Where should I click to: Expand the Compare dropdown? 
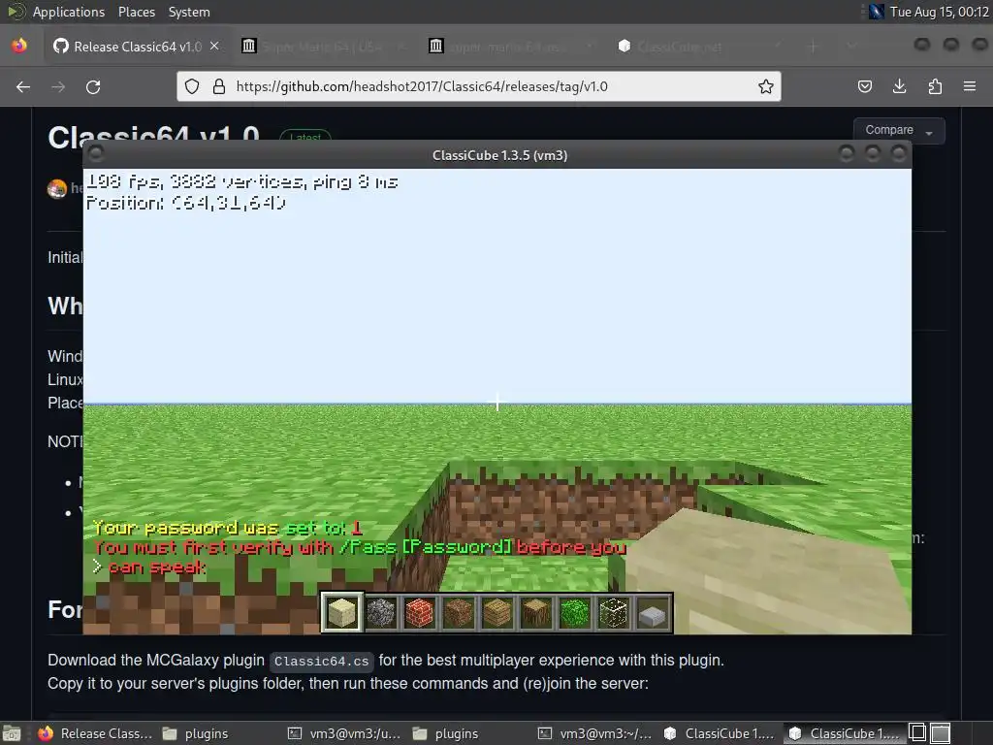pyautogui.click(x=899, y=131)
